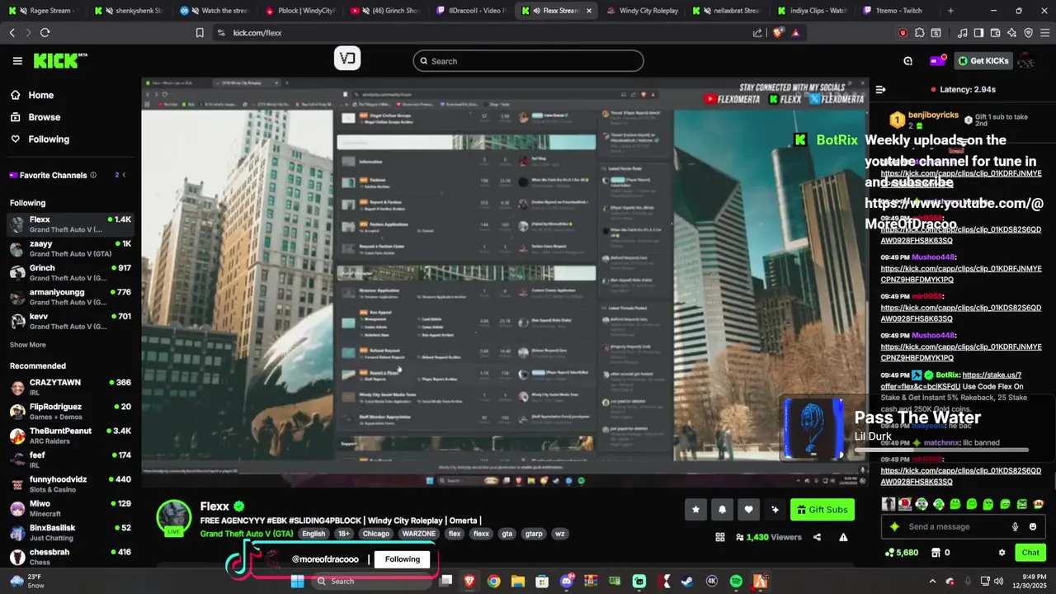Click the WARZONE stream tag

(418, 534)
